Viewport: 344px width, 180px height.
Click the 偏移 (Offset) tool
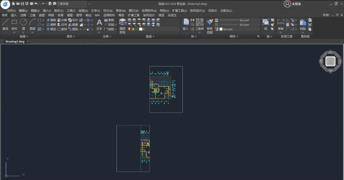point(51,25)
